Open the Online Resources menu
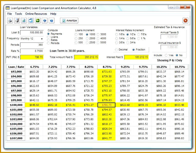 point(36,14)
